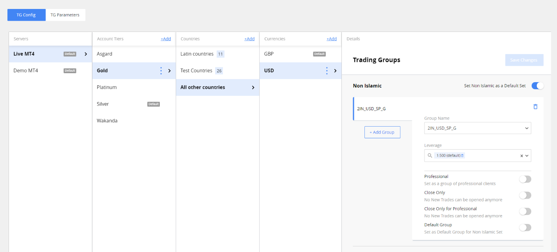Image resolution: width=557 pixels, height=252 pixels.
Task: Disable Set Non Islamic as a Default Set
Action: [x=538, y=85]
